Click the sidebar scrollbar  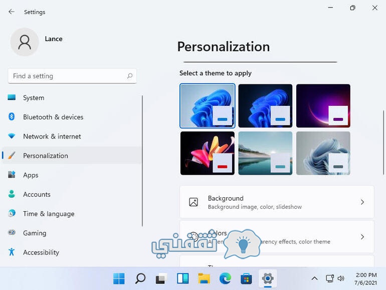tap(142, 161)
